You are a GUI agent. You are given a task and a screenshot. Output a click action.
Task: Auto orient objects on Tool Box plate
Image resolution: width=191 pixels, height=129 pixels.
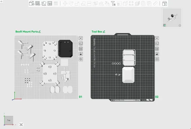157,44
